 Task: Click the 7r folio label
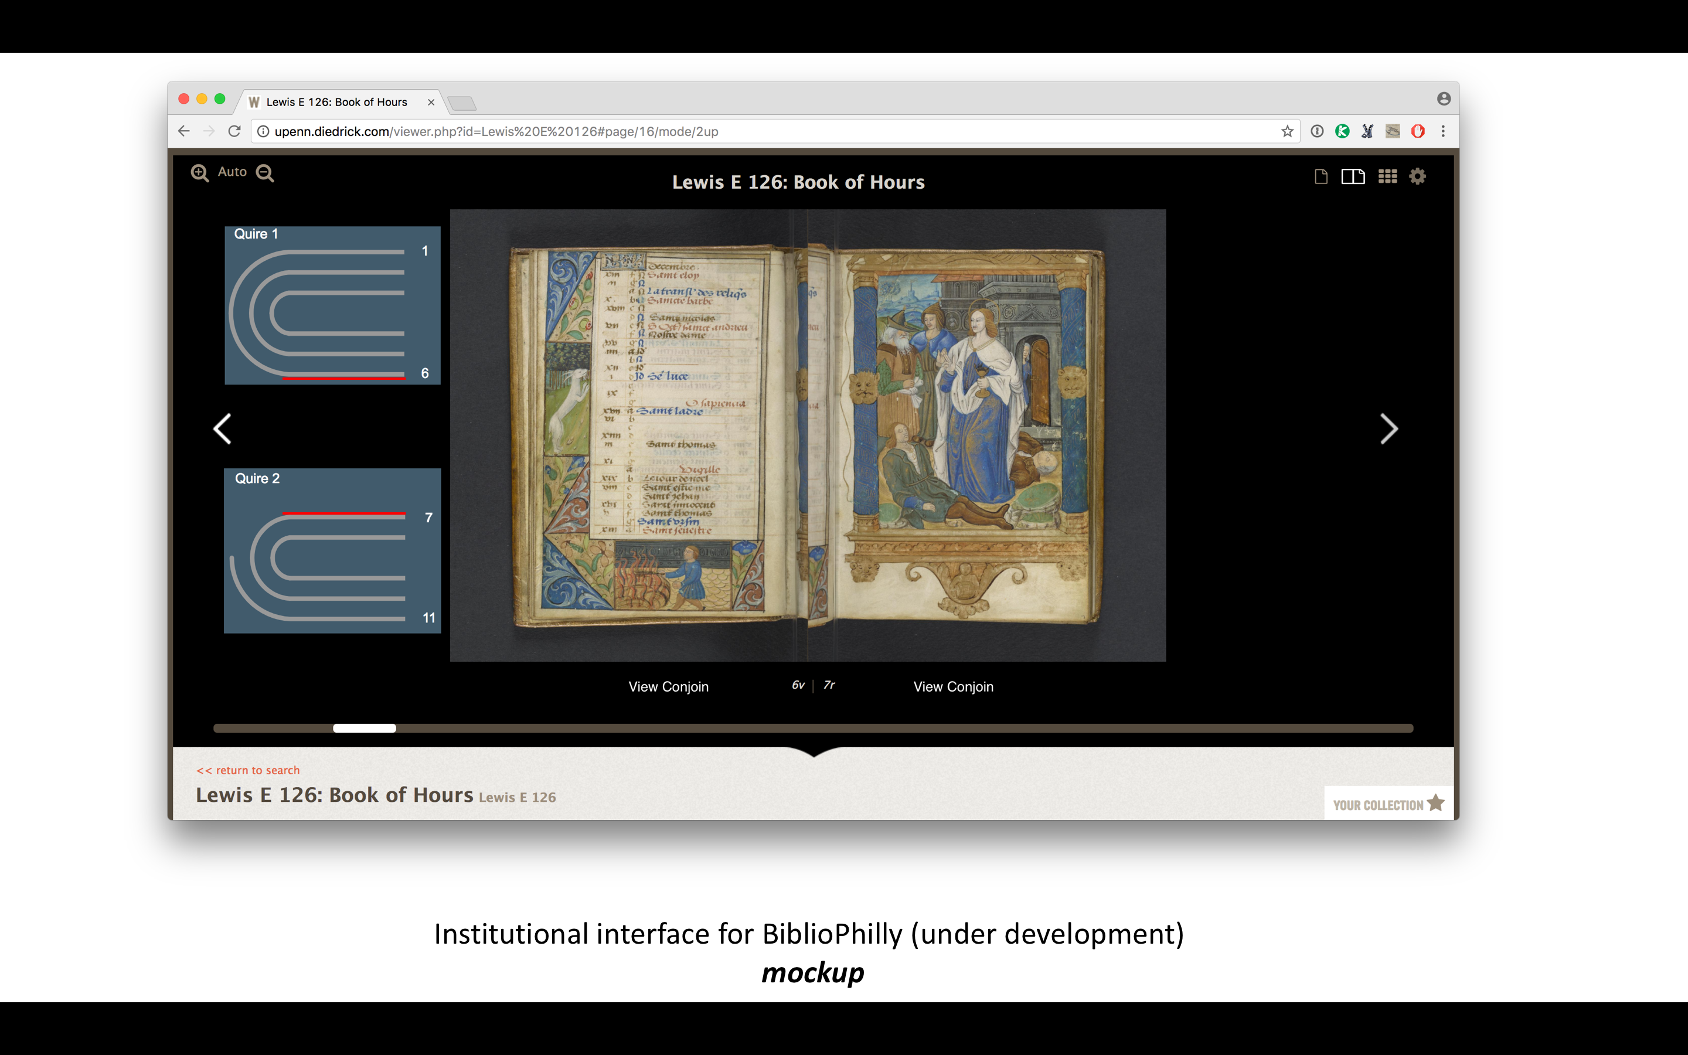point(829,685)
